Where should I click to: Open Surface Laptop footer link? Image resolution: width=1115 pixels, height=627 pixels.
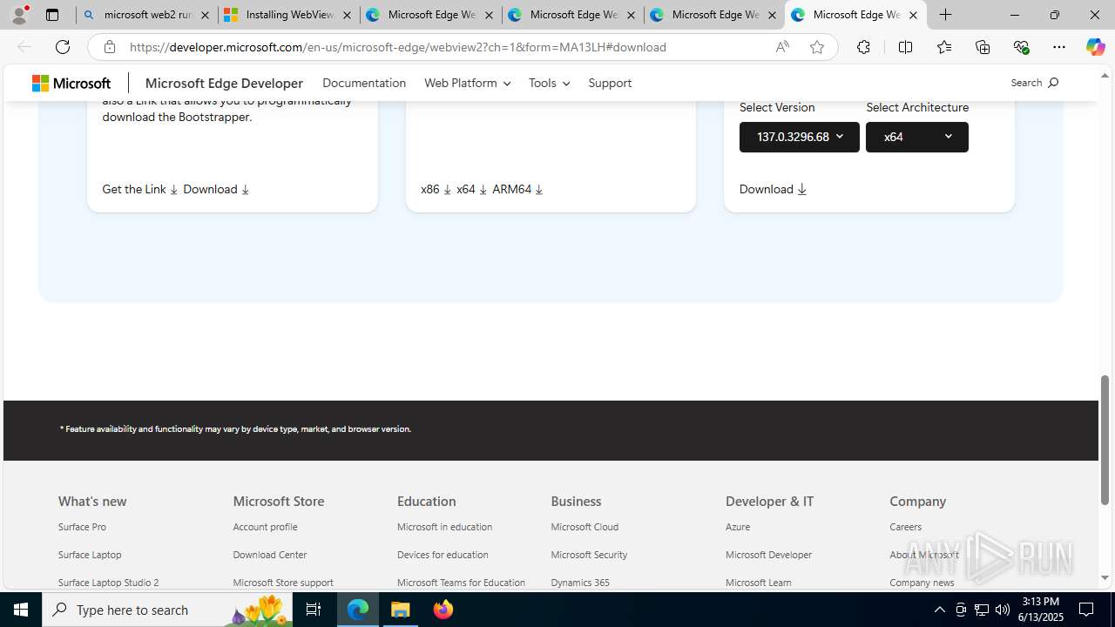tap(90, 555)
